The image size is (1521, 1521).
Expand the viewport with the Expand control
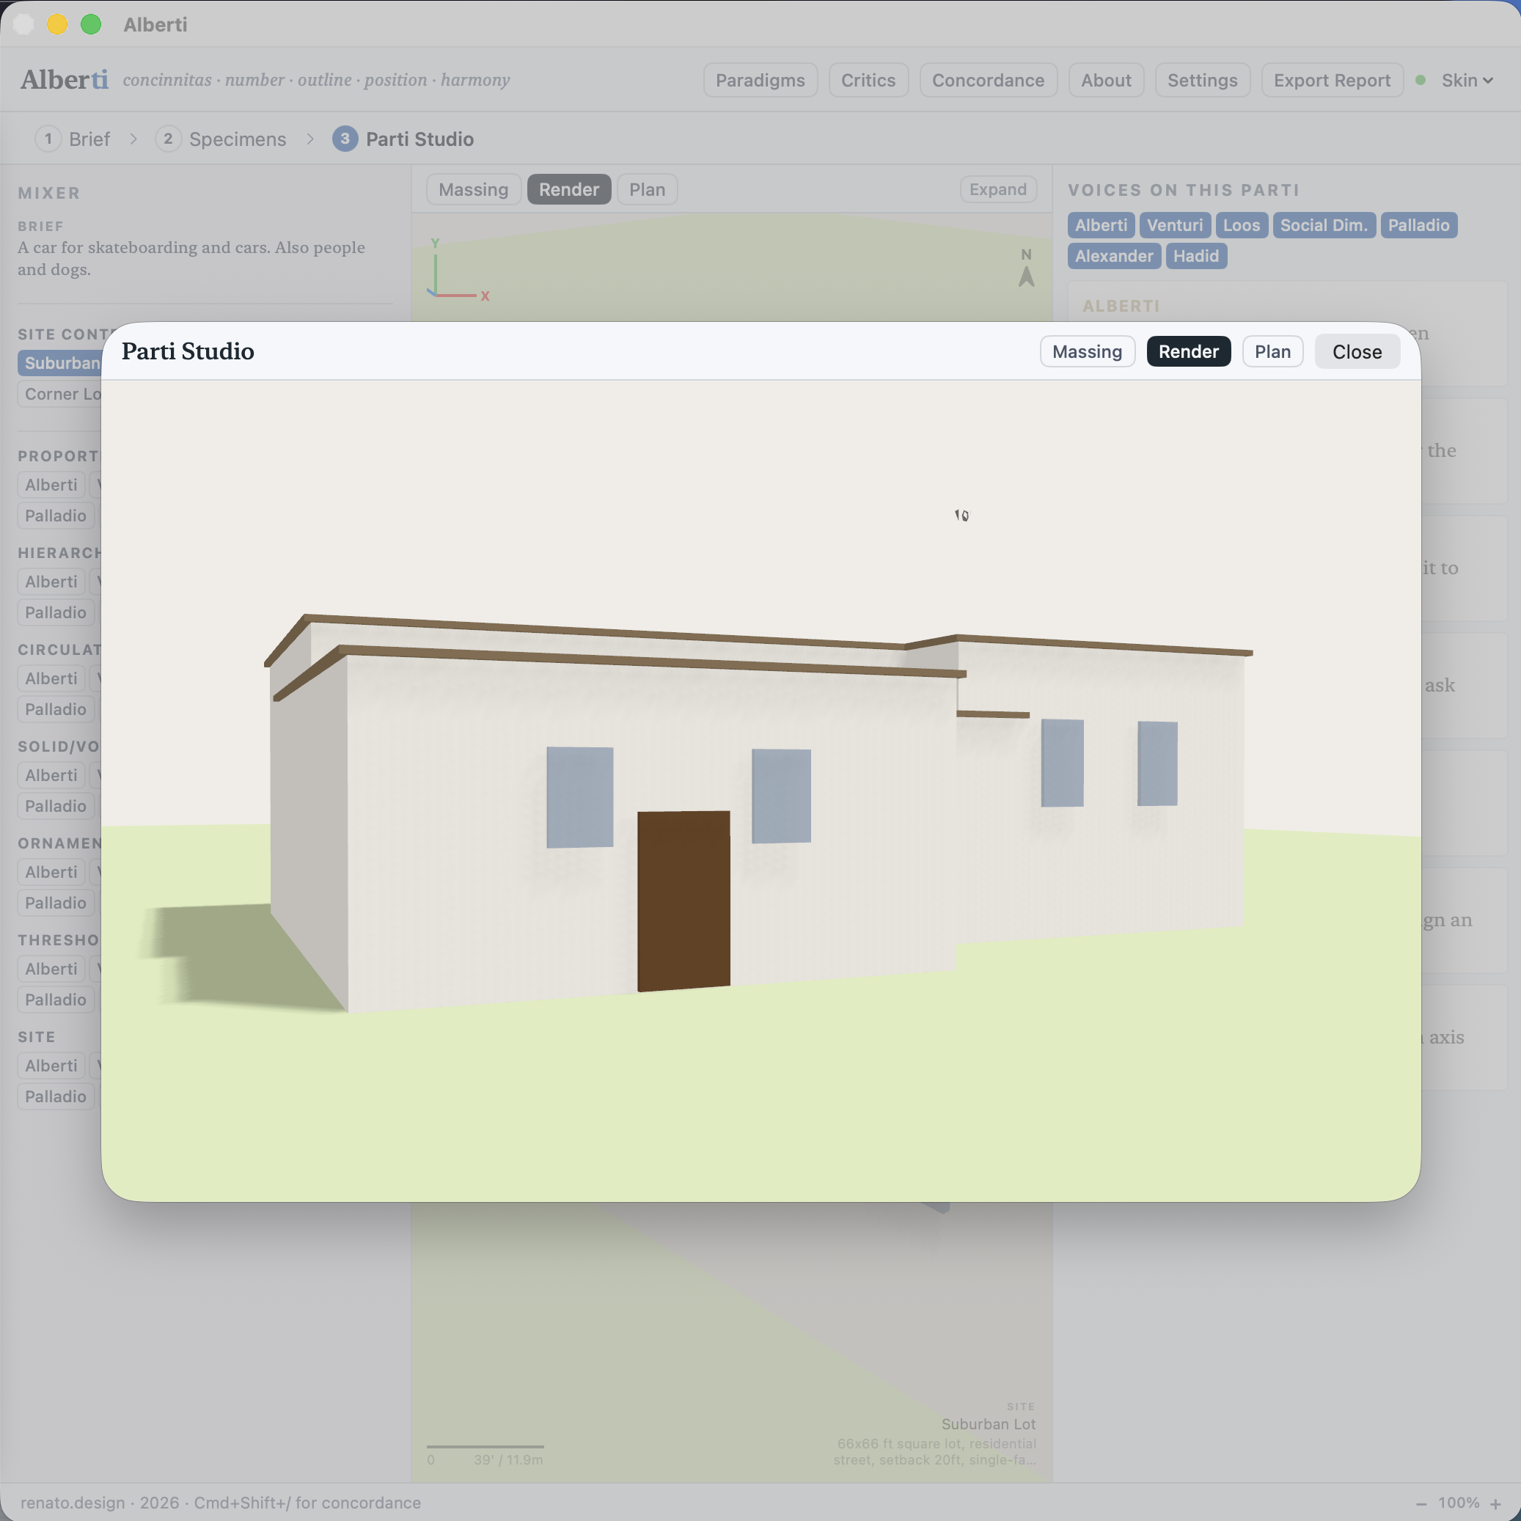tap(997, 189)
